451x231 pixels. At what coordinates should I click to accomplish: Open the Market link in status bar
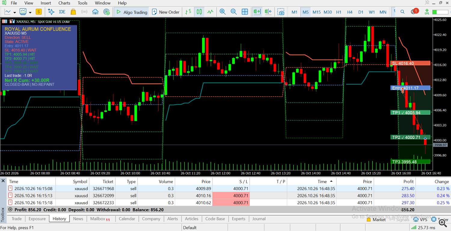(376, 220)
